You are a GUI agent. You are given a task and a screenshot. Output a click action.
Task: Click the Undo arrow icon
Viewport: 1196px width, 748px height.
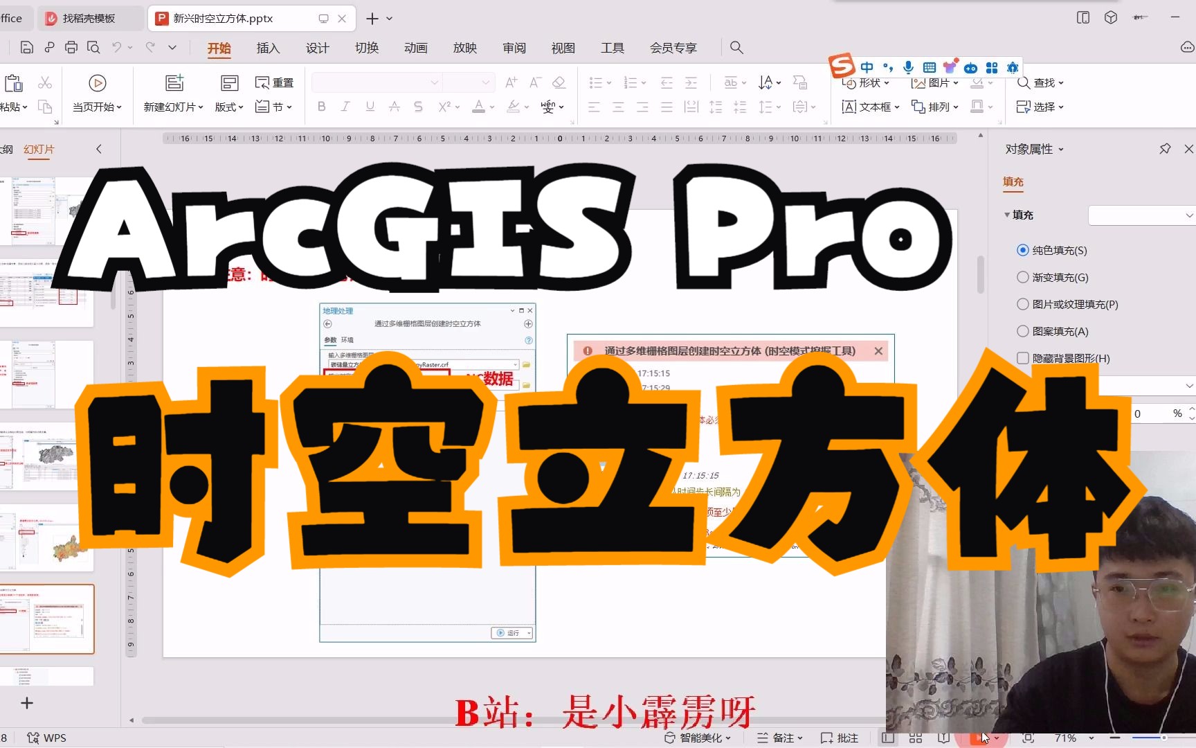pyautogui.click(x=117, y=47)
